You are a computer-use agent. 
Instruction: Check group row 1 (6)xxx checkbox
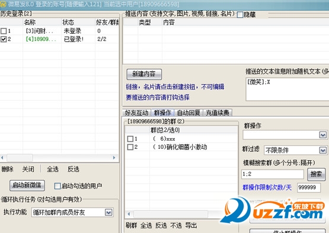click(130, 139)
